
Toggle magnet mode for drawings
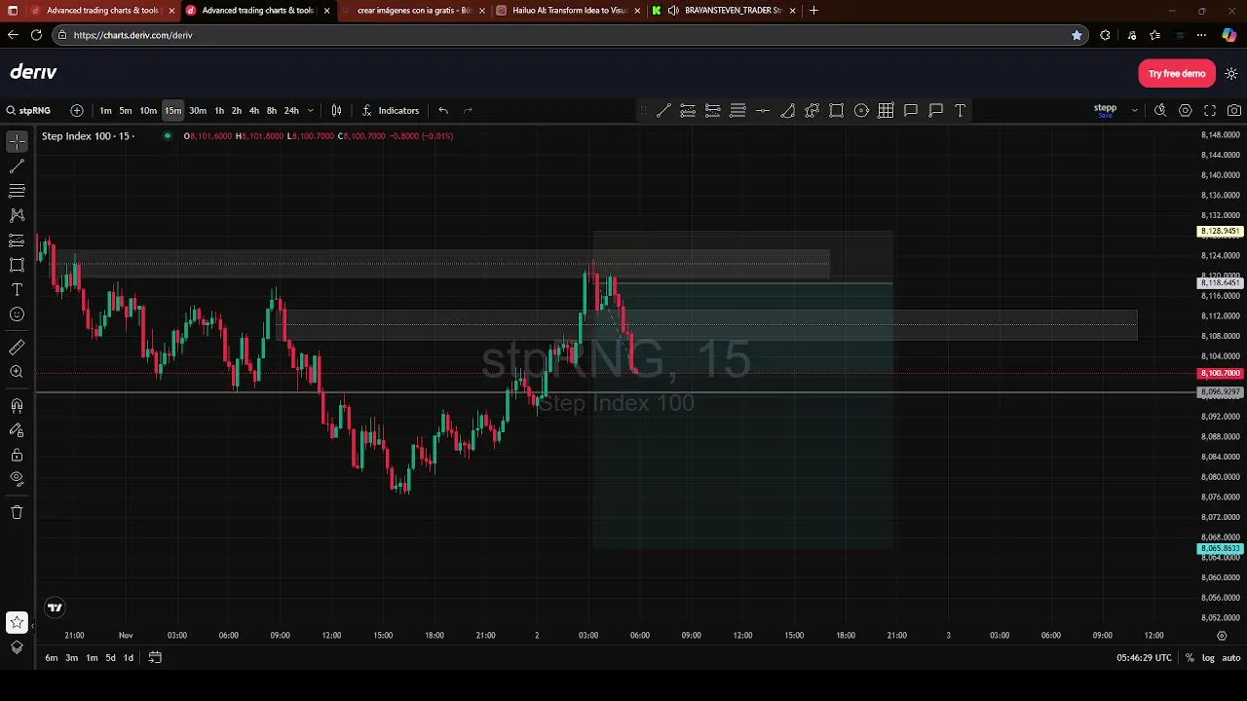[17, 405]
